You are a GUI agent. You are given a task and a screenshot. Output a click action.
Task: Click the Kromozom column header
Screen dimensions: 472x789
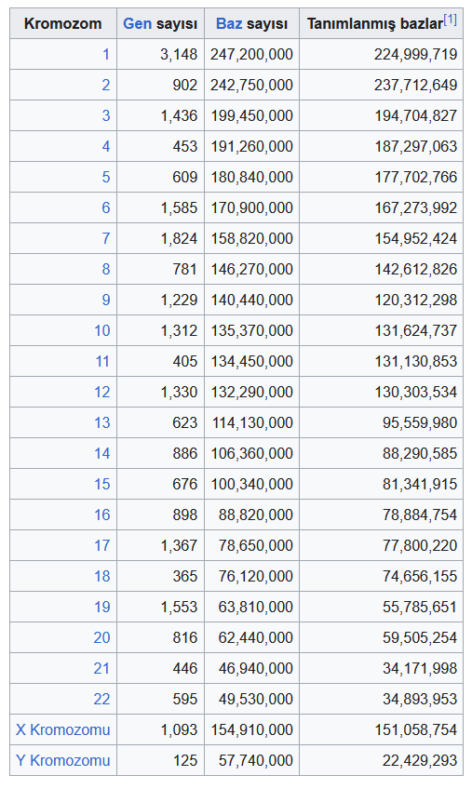[x=63, y=23]
